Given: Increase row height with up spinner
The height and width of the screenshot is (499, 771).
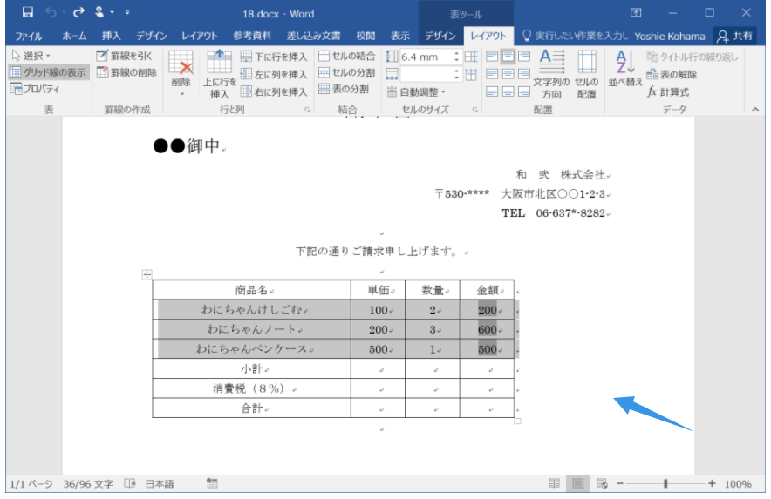Looking at the screenshot, I should [457, 53].
